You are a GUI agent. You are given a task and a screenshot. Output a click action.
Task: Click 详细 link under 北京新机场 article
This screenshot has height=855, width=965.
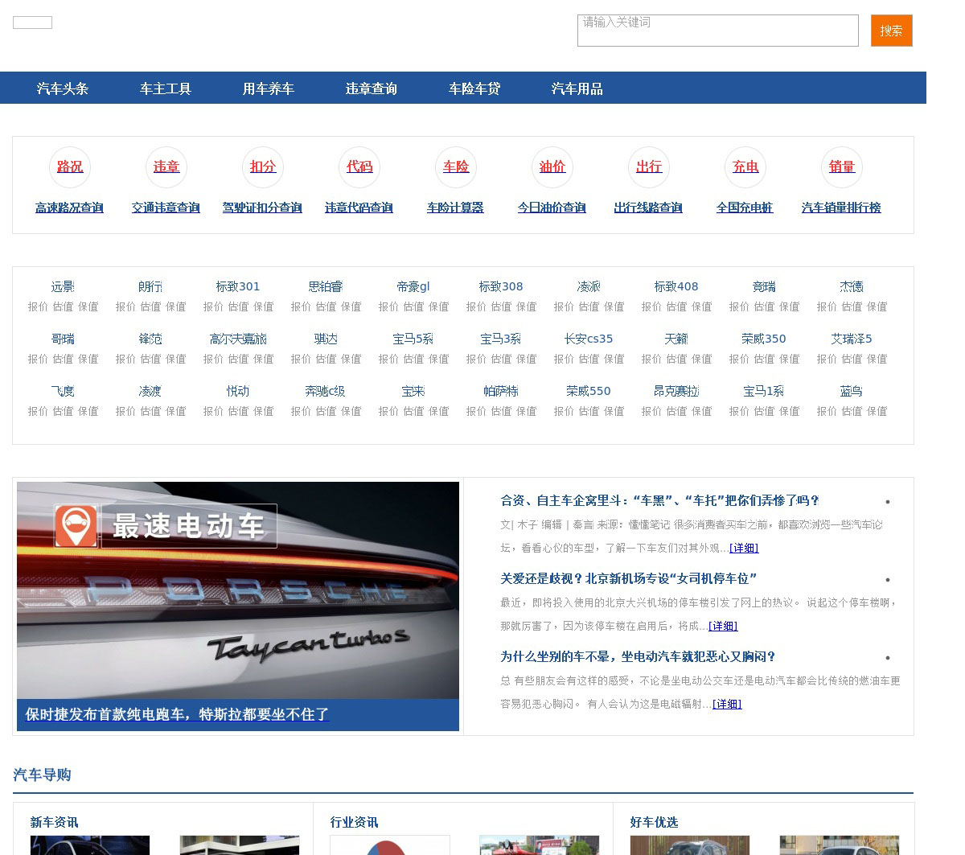(723, 626)
